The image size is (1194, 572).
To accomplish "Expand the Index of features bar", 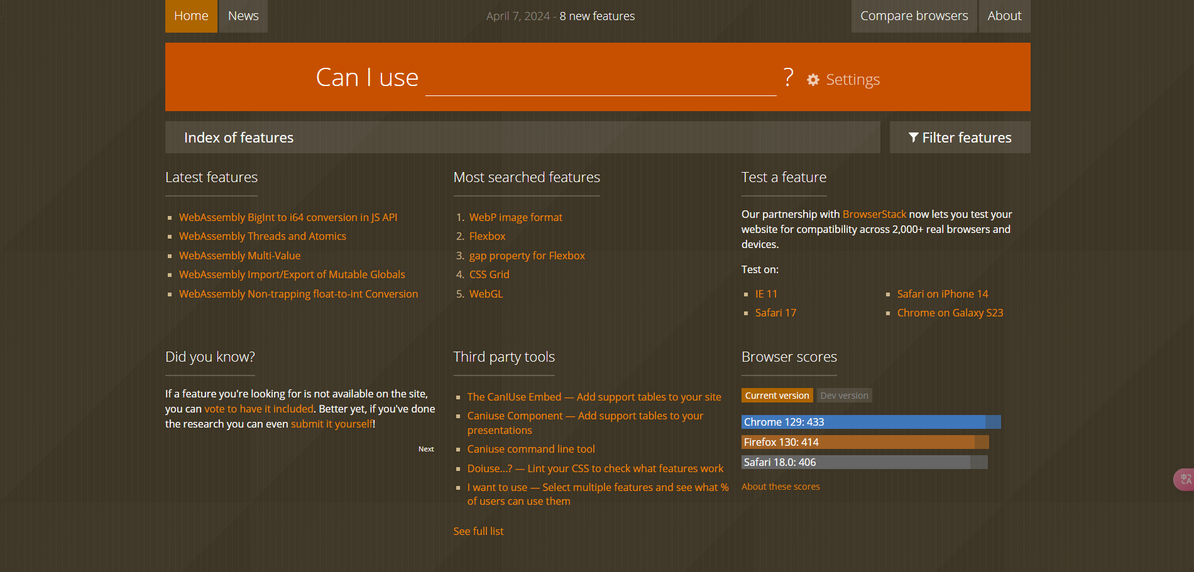I will click(x=522, y=138).
